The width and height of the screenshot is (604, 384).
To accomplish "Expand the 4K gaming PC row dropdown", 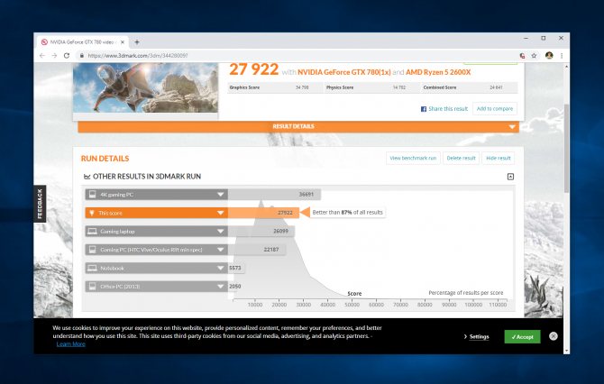I will pyautogui.click(x=220, y=195).
